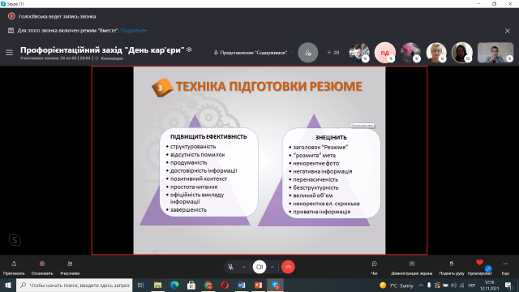Screen dimensions: 519x292
Task: Send a reaction with the heart icon
Action: click(x=479, y=263)
